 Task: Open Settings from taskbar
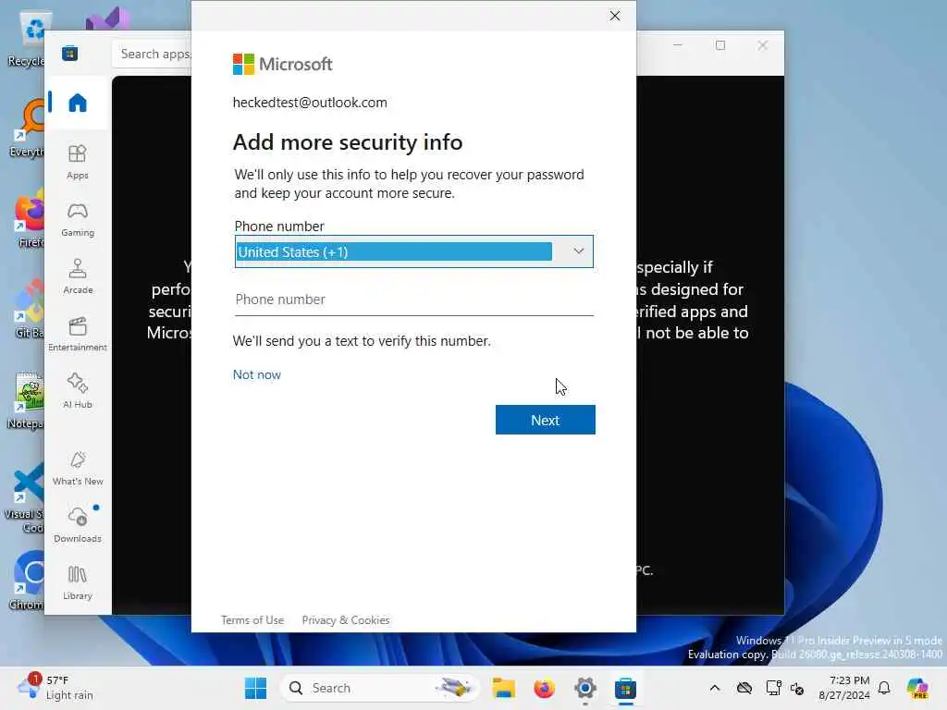[585, 688]
